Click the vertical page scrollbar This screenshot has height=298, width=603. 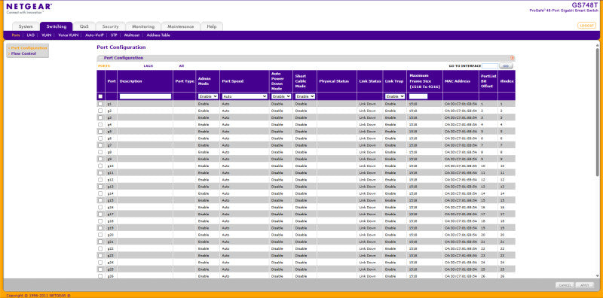coord(597,111)
